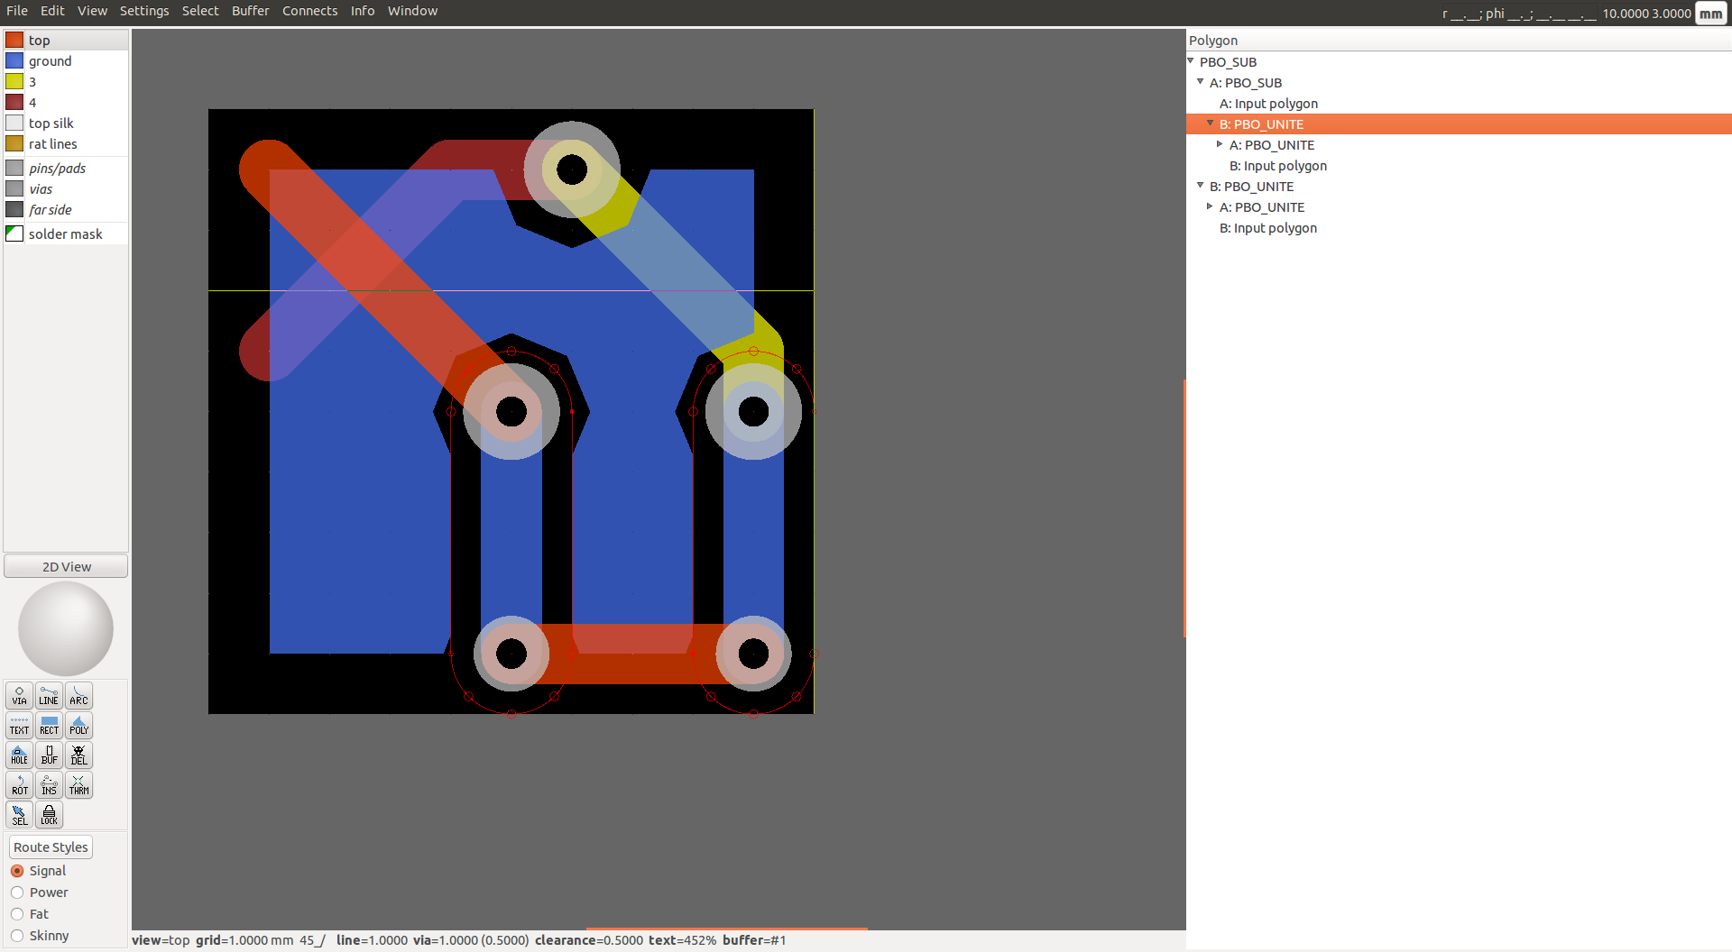Image resolution: width=1732 pixels, height=952 pixels.
Task: Select B: Input polygon under highlighted node
Action: 1459,166
